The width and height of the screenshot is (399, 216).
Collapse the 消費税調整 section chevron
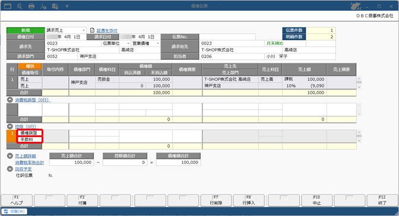[10, 100]
